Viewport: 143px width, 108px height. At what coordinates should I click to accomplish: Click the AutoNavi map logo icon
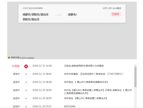[9, 57]
